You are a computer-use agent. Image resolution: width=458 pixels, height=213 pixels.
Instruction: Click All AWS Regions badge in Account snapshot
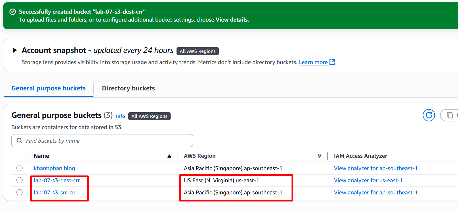pyautogui.click(x=198, y=51)
